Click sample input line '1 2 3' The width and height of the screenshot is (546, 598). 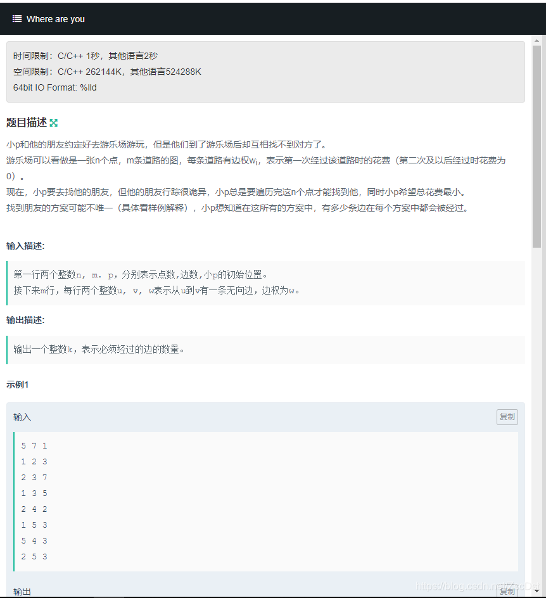[x=34, y=462]
